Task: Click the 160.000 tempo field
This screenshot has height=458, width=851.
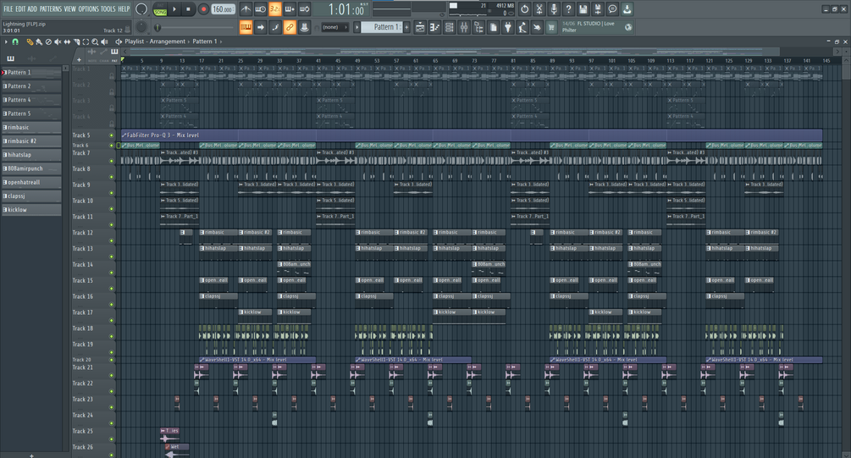Action: 223,9
